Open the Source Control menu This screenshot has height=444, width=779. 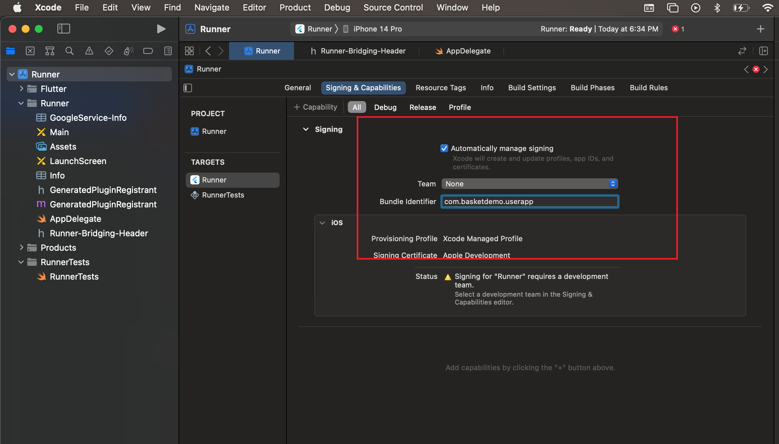pyautogui.click(x=393, y=8)
